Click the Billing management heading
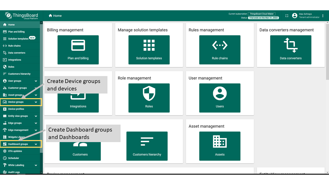329x185 pixels. coord(65,30)
